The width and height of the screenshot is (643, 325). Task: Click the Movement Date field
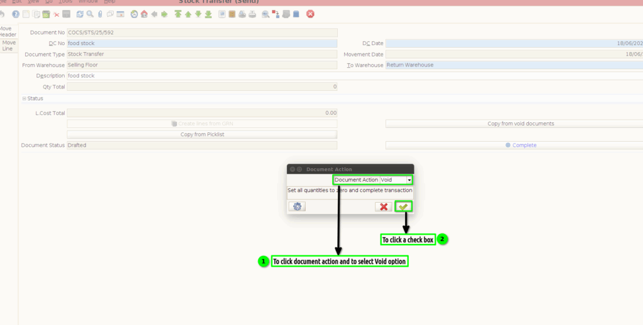pyautogui.click(x=514, y=55)
